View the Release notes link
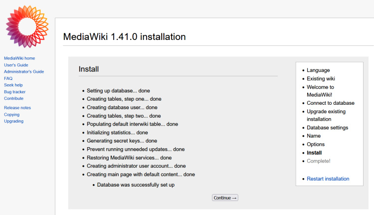Viewport: 374px width, 215px height. [17, 108]
